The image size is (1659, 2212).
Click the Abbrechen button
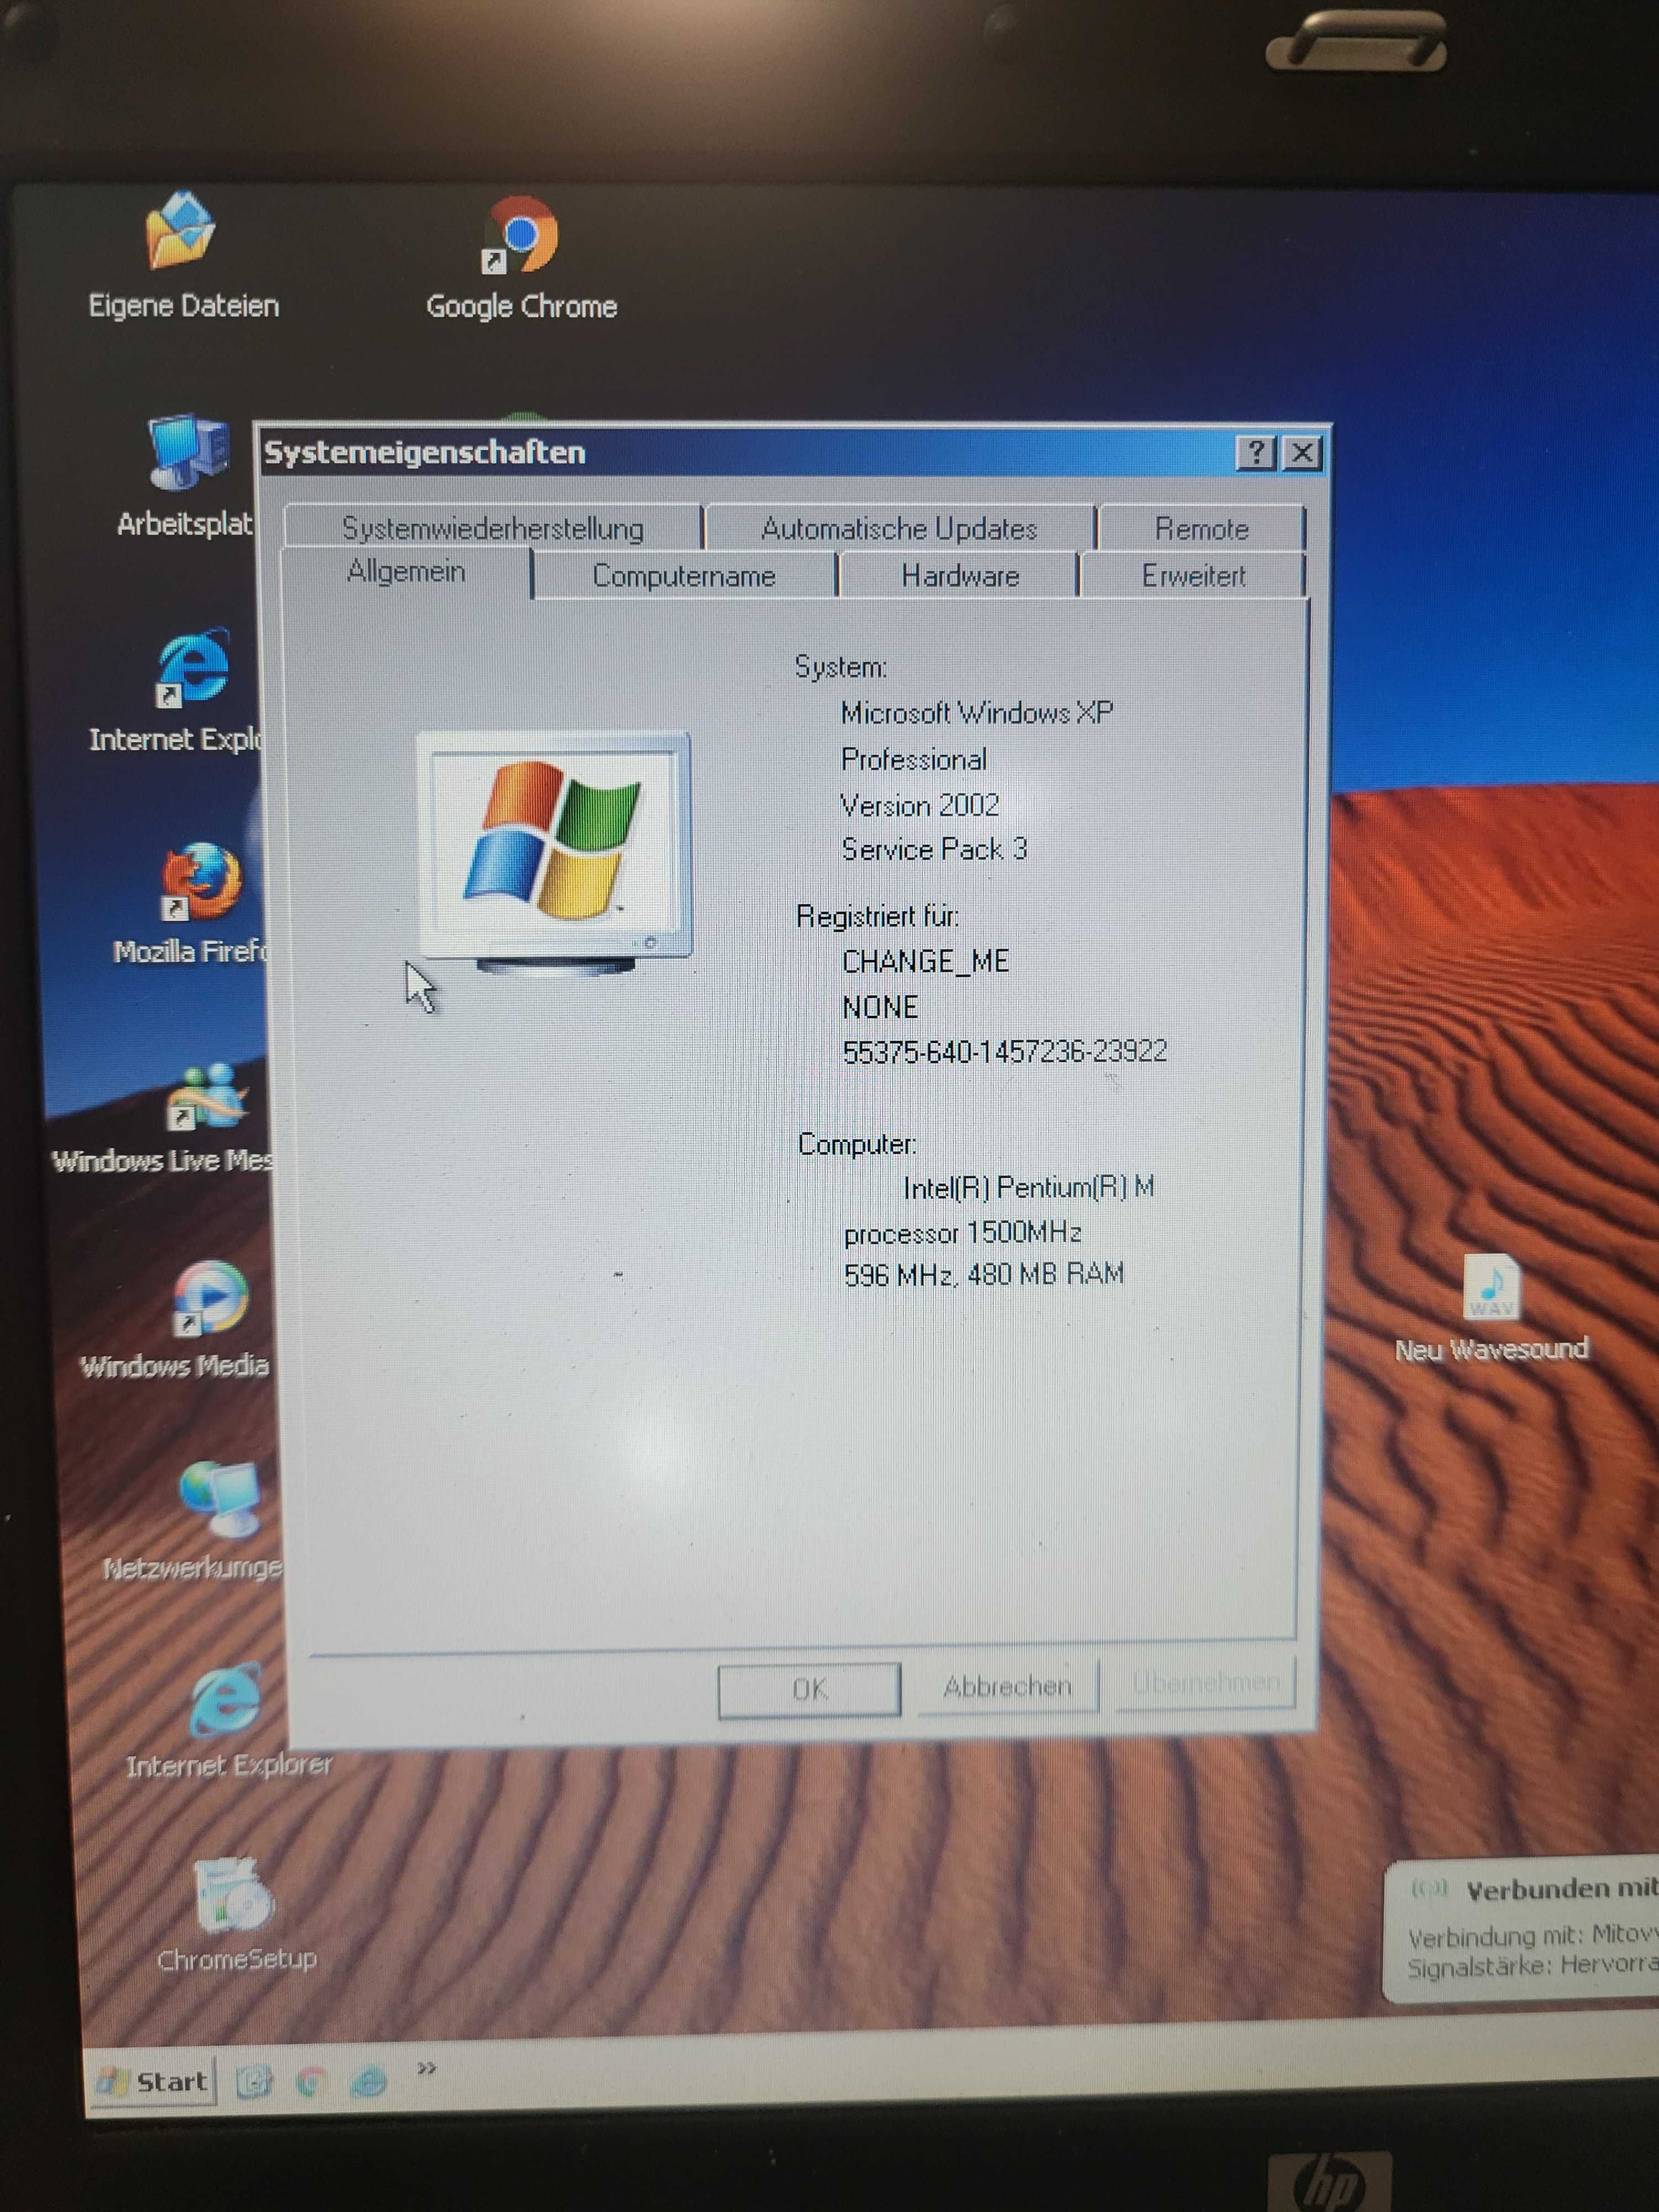1007,1686
